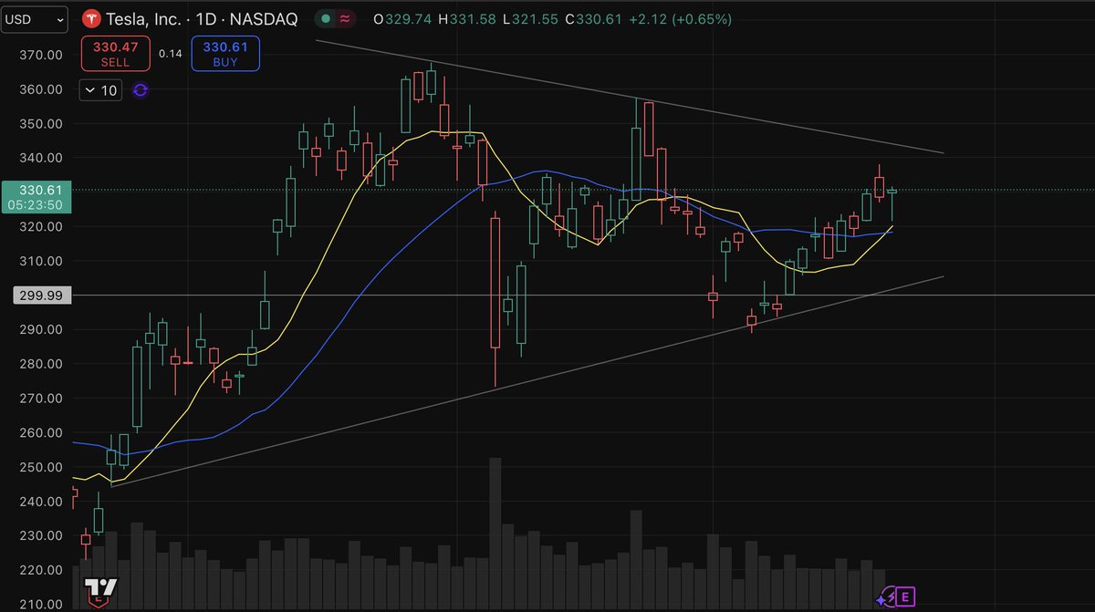Select the lower ascending trend line

click(527, 381)
